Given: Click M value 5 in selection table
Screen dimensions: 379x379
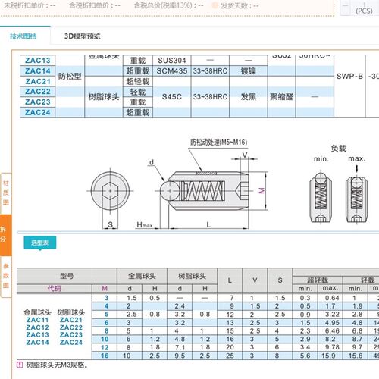Looking at the screenshot, I should pyautogui.click(x=106, y=315).
